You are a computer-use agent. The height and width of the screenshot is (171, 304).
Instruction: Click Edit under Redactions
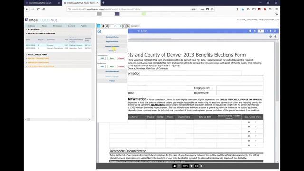tap(102, 66)
